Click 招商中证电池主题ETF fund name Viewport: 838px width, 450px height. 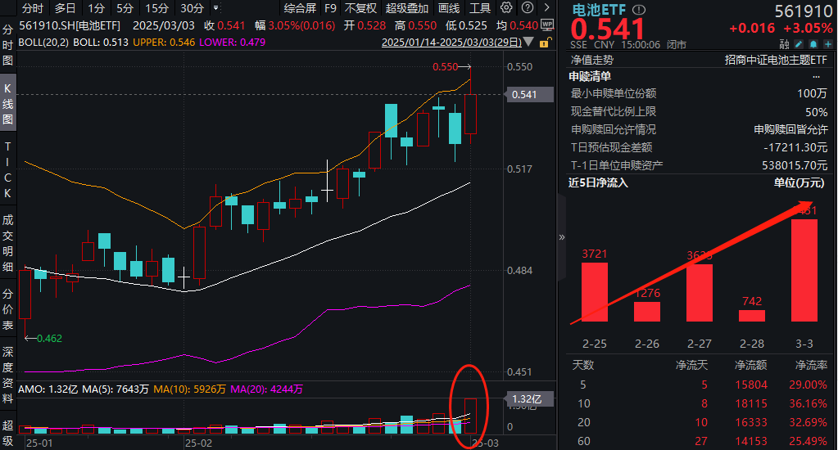coord(776,60)
